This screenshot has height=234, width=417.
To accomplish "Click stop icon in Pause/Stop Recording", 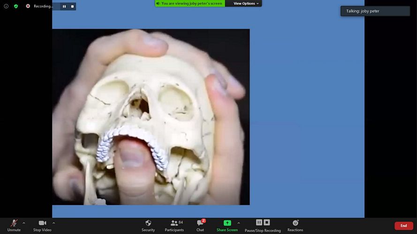I will pyautogui.click(x=267, y=222).
